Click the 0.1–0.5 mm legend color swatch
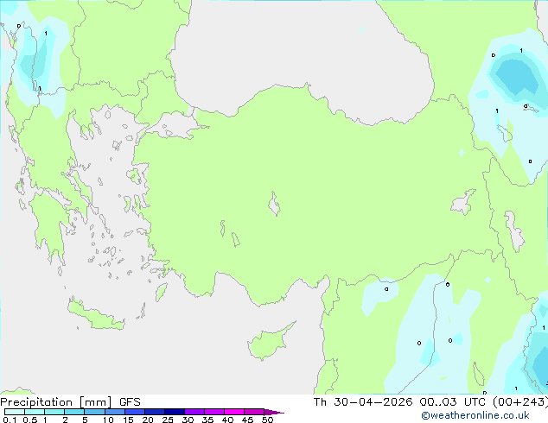This screenshot has height=423, width=548. pyautogui.click(x=15, y=412)
